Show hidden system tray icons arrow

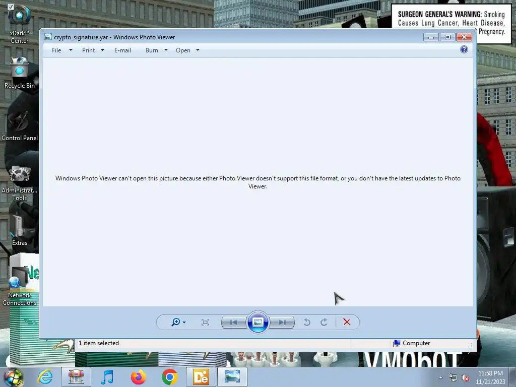440,377
